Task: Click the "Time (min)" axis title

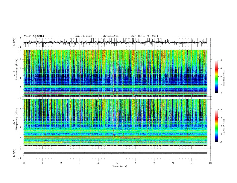Action: pos(120,166)
